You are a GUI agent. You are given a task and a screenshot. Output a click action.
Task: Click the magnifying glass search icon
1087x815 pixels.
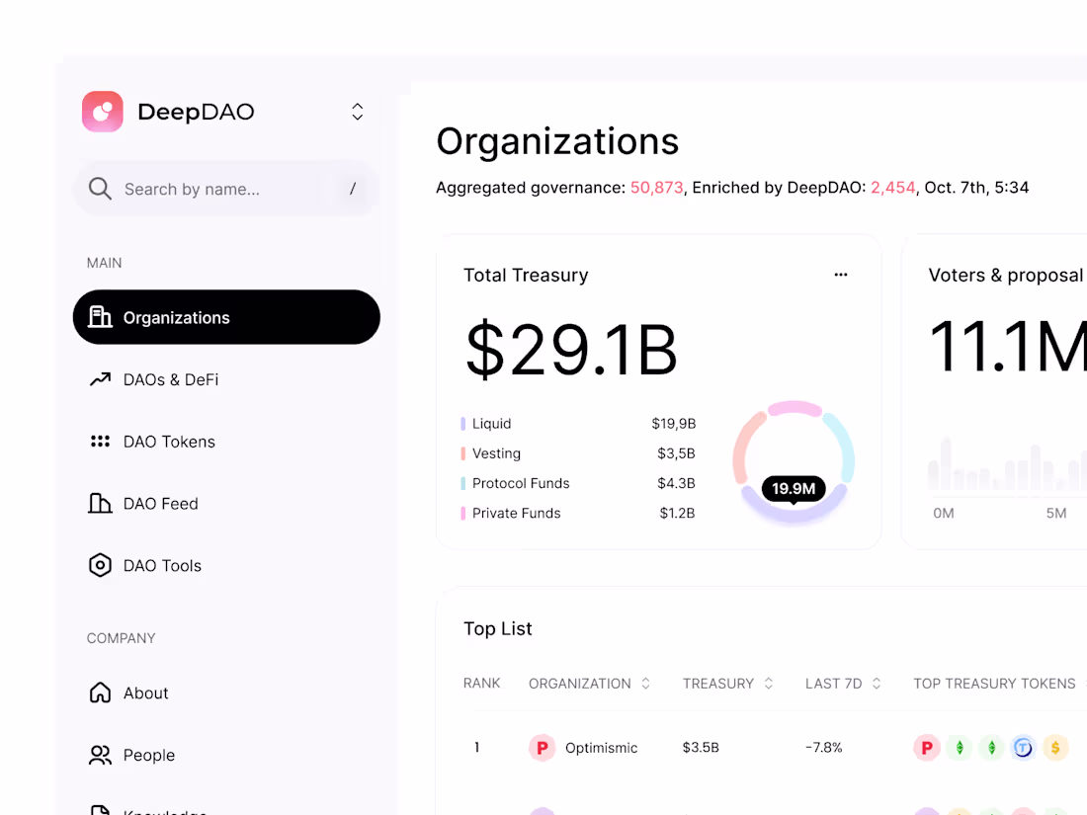click(x=100, y=188)
